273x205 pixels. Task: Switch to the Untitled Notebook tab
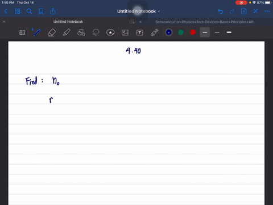[x=68, y=22]
